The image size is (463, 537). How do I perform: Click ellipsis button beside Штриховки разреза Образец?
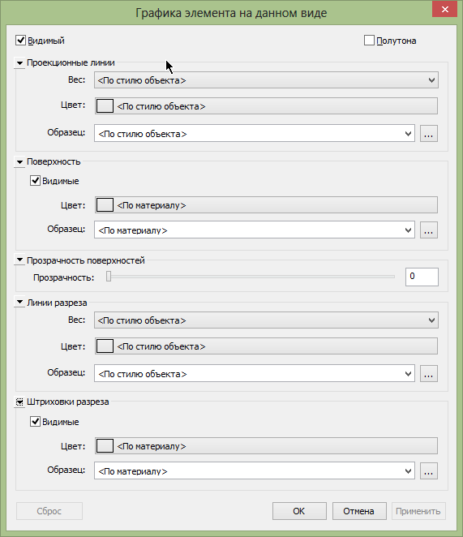429,470
